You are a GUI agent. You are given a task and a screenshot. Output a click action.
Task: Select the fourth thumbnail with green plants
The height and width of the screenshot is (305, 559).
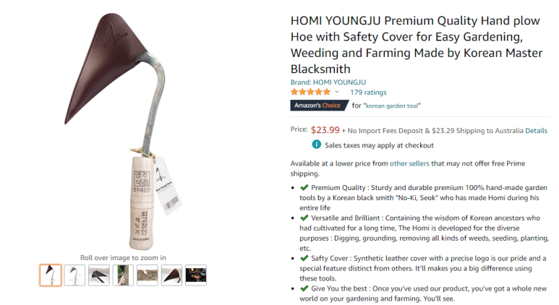coord(123,275)
